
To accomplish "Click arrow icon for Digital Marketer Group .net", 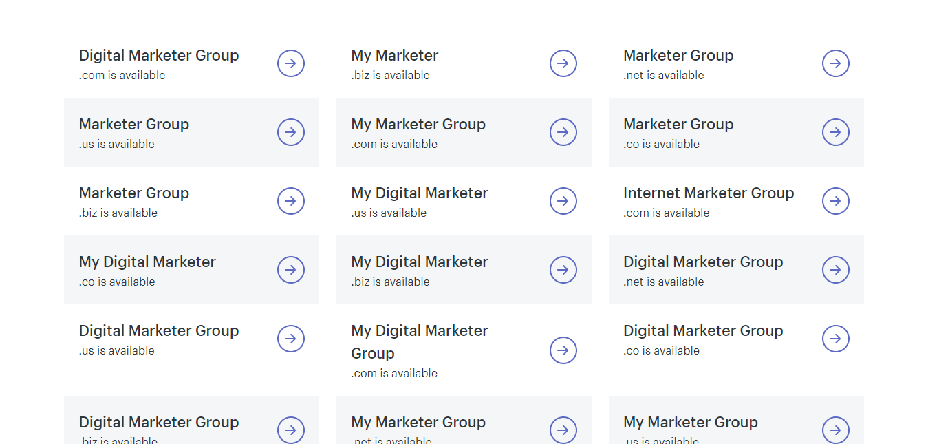I will (835, 270).
